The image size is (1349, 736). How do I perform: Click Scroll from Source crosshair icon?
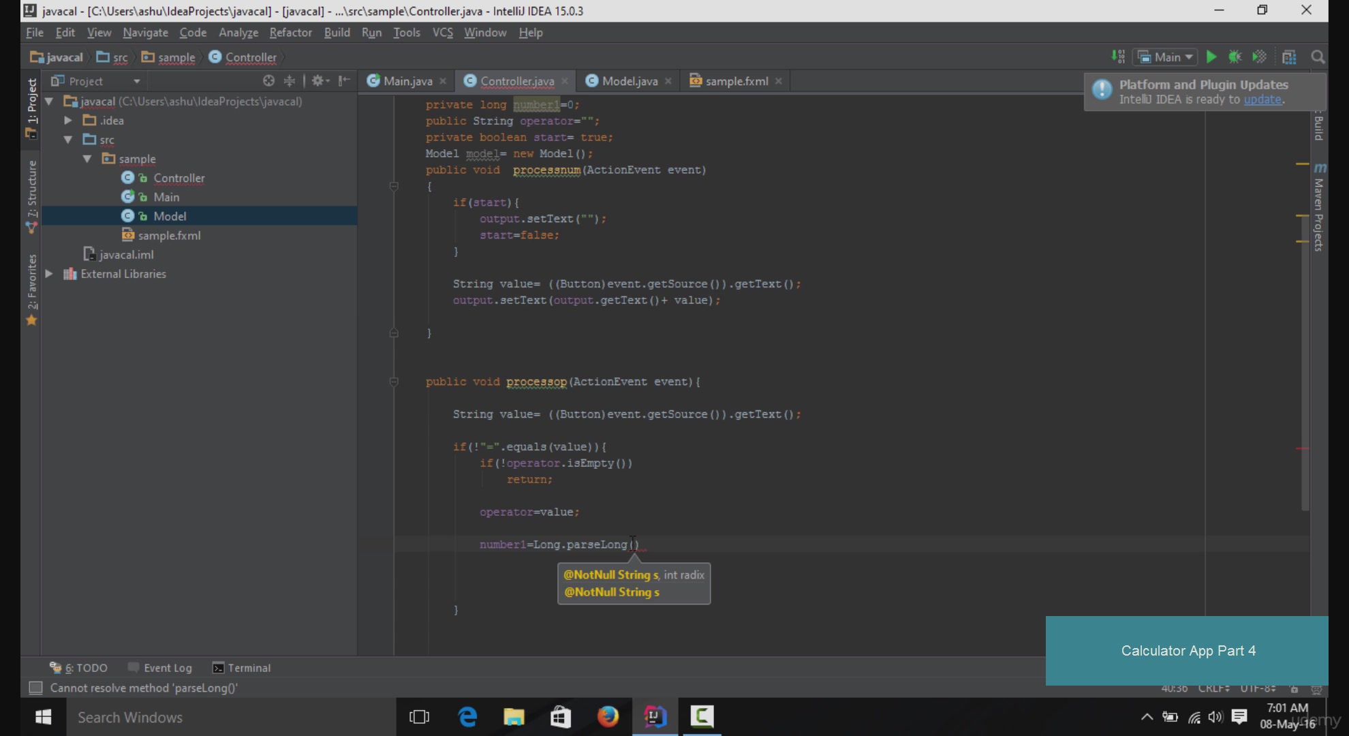pyautogui.click(x=268, y=81)
